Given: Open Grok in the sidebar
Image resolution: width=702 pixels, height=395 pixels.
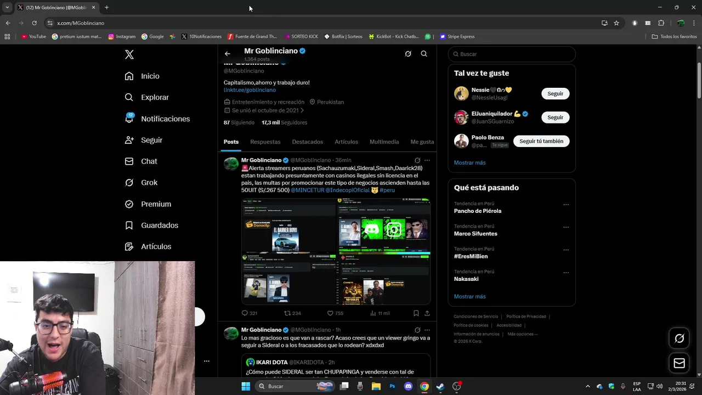Looking at the screenshot, I should [x=140, y=183].
